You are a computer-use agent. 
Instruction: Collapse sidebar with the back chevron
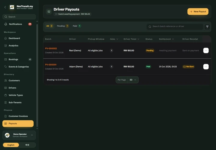click(5, 7)
